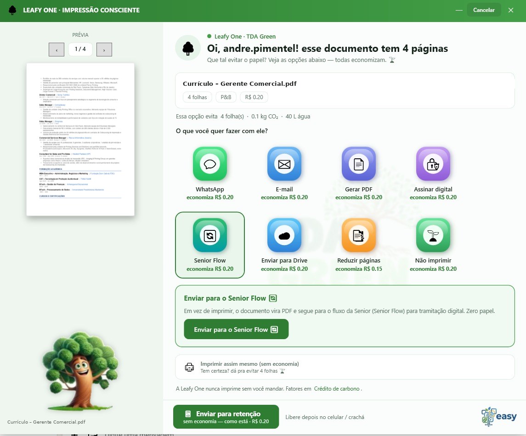Click Enviar para retenção button
The width and height of the screenshot is (526, 436).
coord(226,417)
